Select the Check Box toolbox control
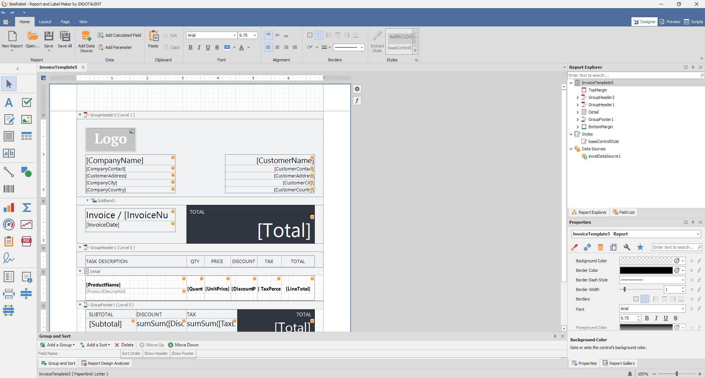This screenshot has height=378, width=705. (x=26, y=102)
